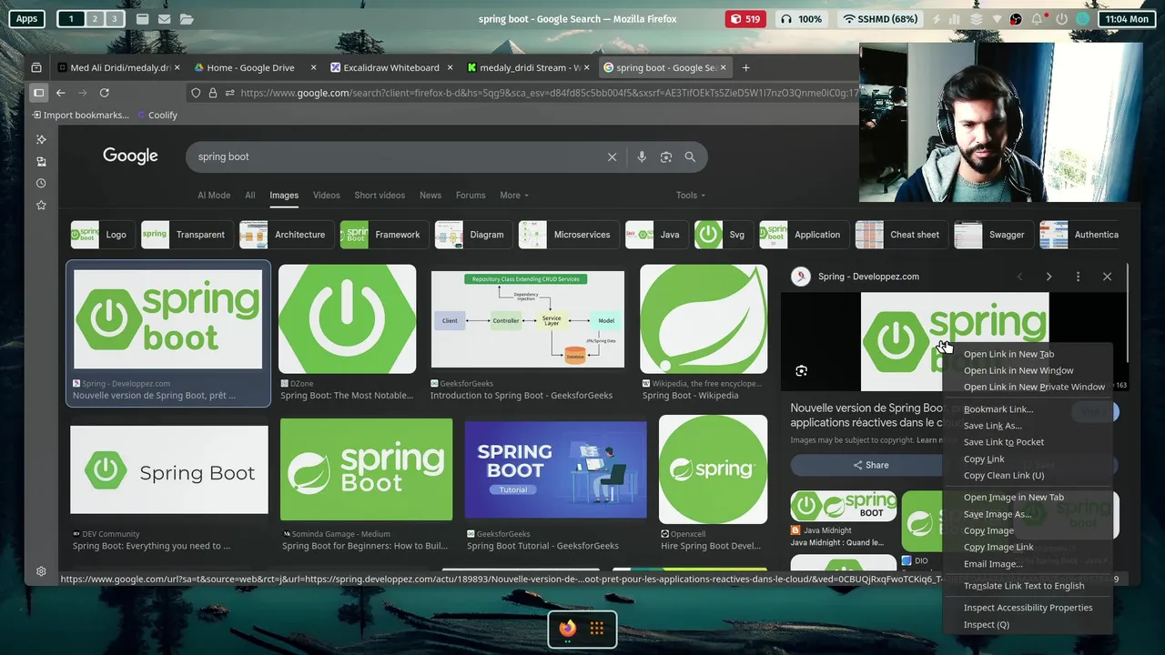Toggle the Firefox sidebar icon left of back arrow

point(38,93)
